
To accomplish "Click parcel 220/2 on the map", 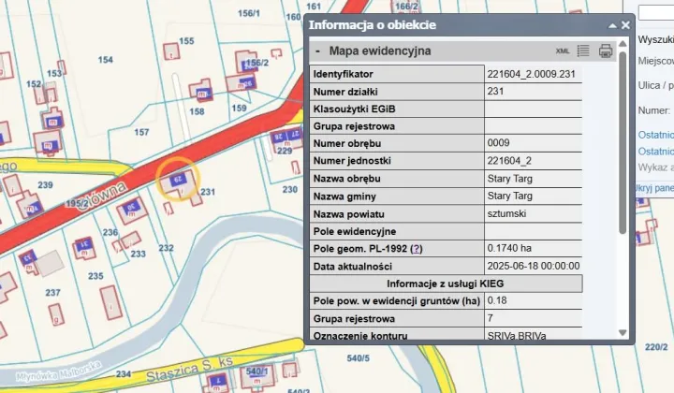I will (x=656, y=347).
